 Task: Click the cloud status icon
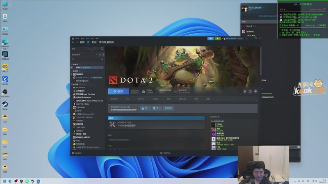pyautogui.click(x=143, y=91)
